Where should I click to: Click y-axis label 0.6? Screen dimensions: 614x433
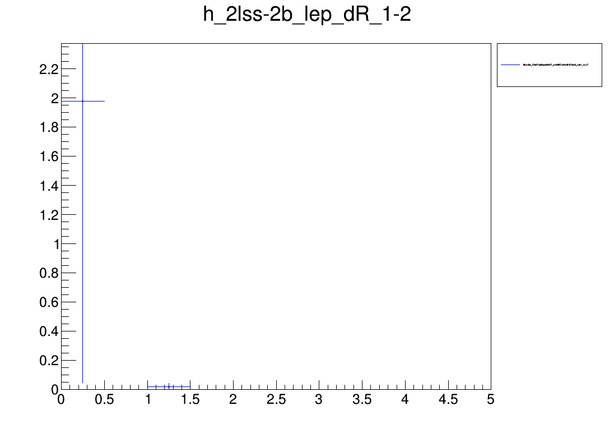point(49,302)
